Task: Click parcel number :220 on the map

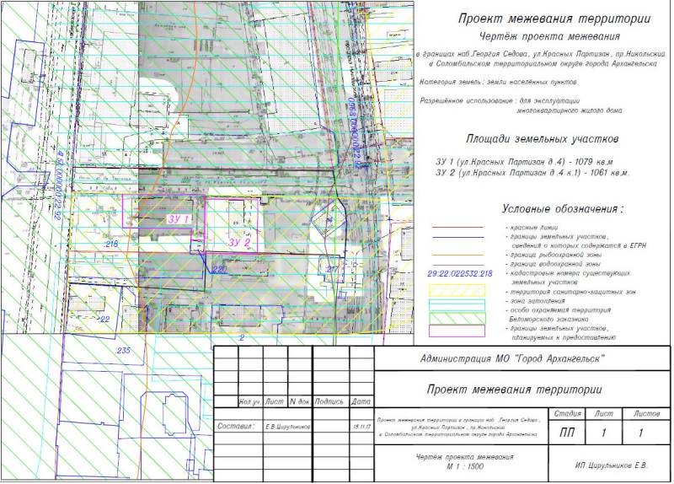Action: point(218,270)
